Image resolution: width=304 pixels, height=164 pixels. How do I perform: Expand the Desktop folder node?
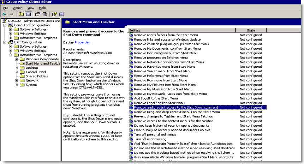(16, 68)
